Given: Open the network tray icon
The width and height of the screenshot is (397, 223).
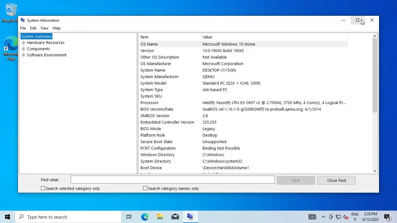Looking at the screenshot, I should click(338, 217).
